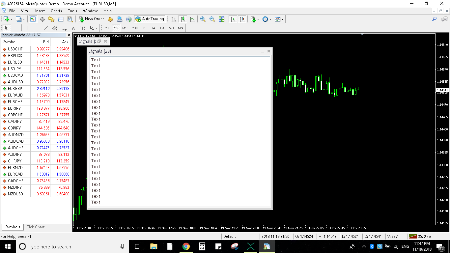Expand the Profiles dropdown arrow
Viewport: 450px width, 253px height.
pyautogui.click(x=24, y=19)
